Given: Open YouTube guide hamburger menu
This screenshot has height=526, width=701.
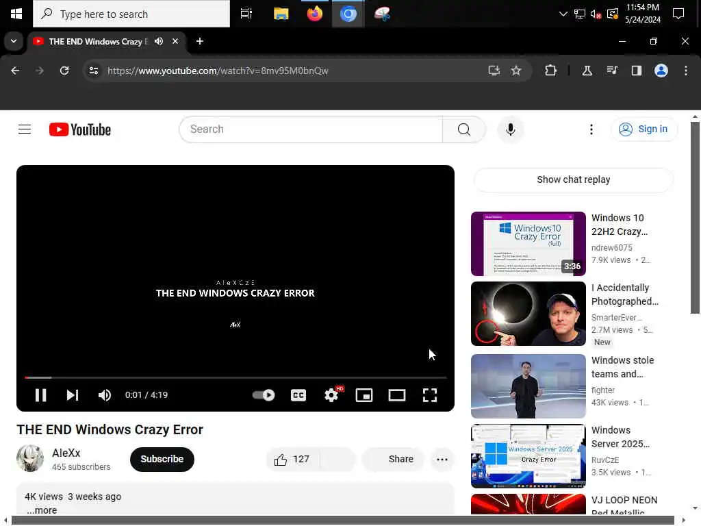Looking at the screenshot, I should tap(25, 129).
